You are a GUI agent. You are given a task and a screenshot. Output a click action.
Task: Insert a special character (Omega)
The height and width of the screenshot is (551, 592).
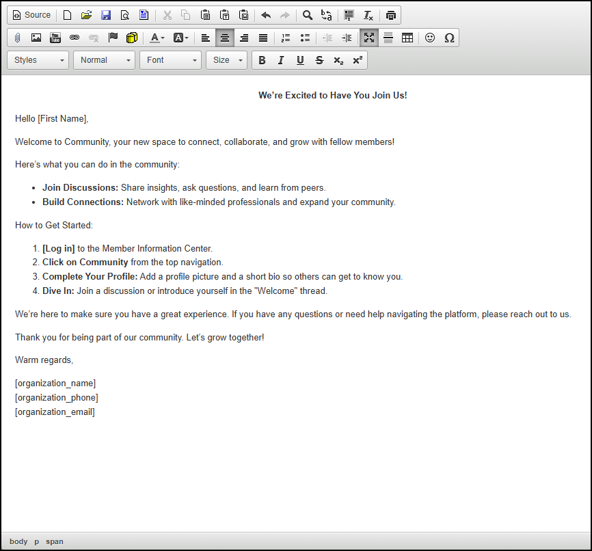449,38
